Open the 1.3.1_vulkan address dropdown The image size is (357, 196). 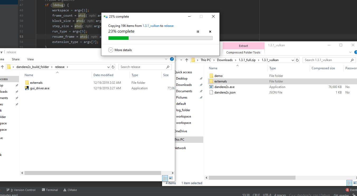[293, 60]
